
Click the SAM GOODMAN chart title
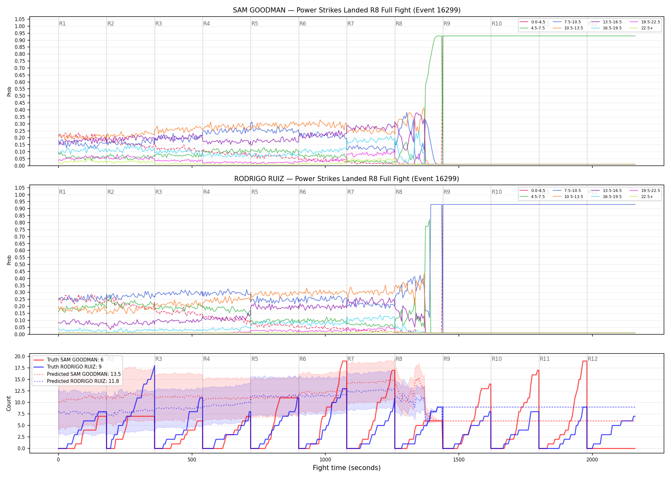[x=347, y=10]
